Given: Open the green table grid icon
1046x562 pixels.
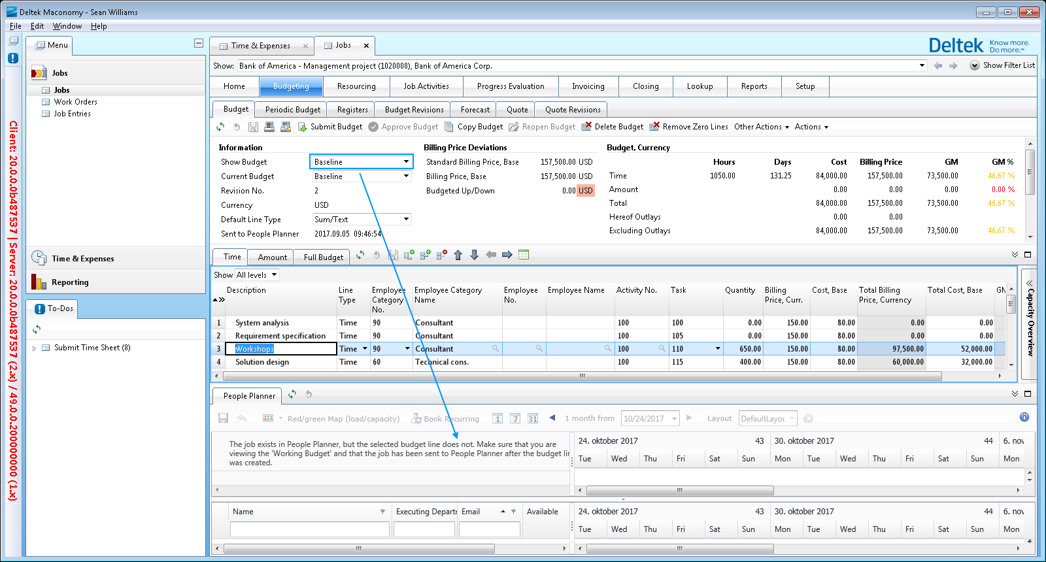Looking at the screenshot, I should (x=524, y=255).
